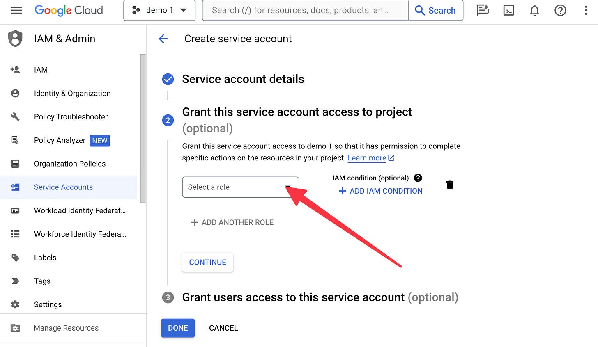598x347 pixels.
Task: Click the IAM condition help icon
Action: tap(418, 178)
